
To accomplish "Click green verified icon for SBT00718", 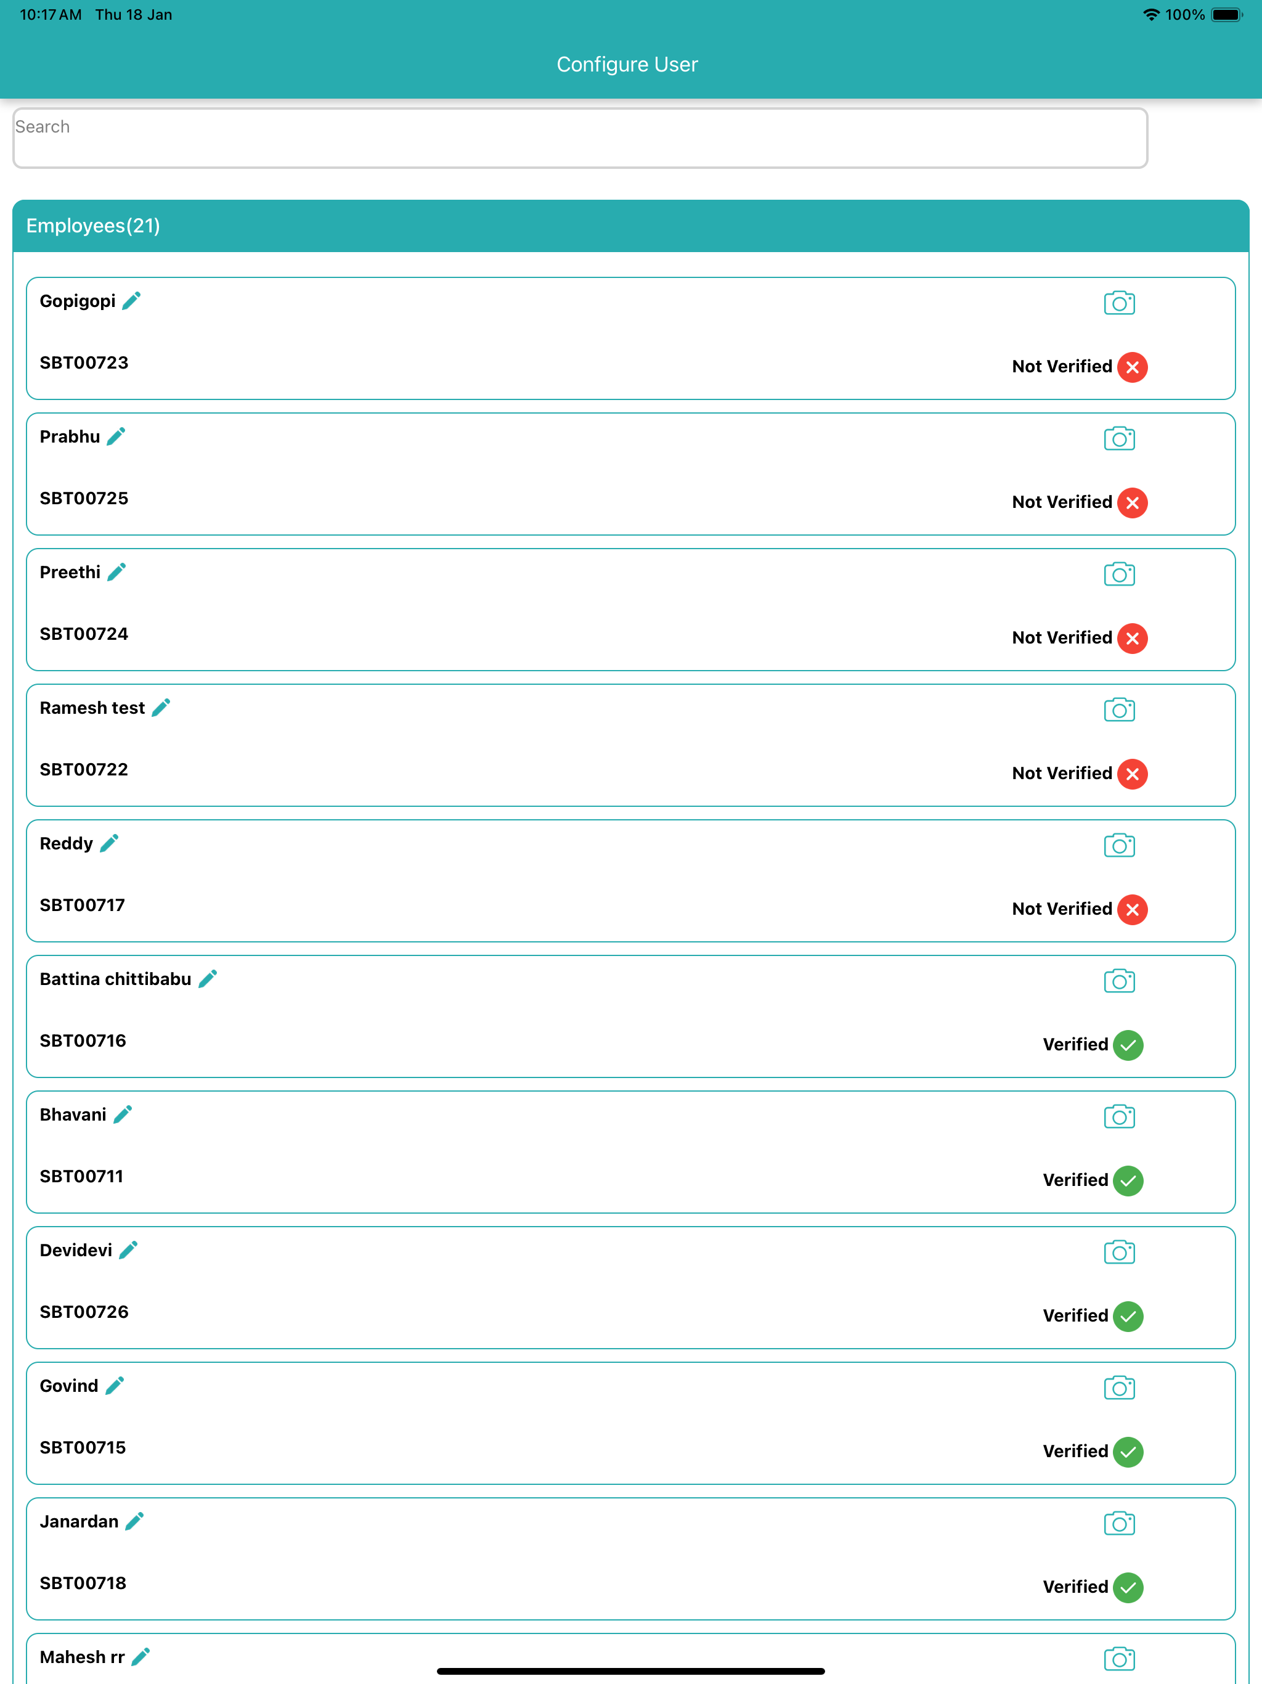I will pos(1128,1587).
